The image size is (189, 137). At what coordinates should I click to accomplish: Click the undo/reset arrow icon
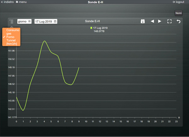179,21
